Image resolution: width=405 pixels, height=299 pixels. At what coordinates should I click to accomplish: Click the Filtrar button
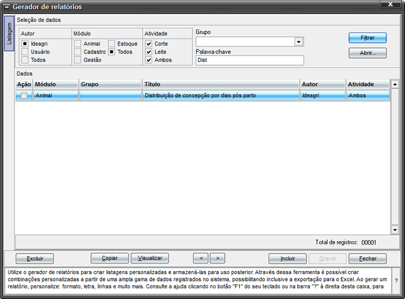coord(367,38)
